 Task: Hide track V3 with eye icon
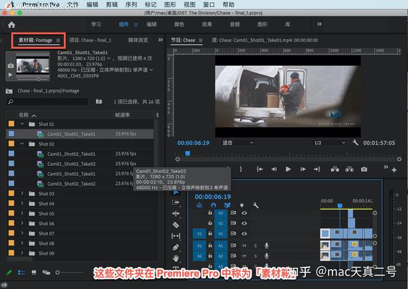244,213
